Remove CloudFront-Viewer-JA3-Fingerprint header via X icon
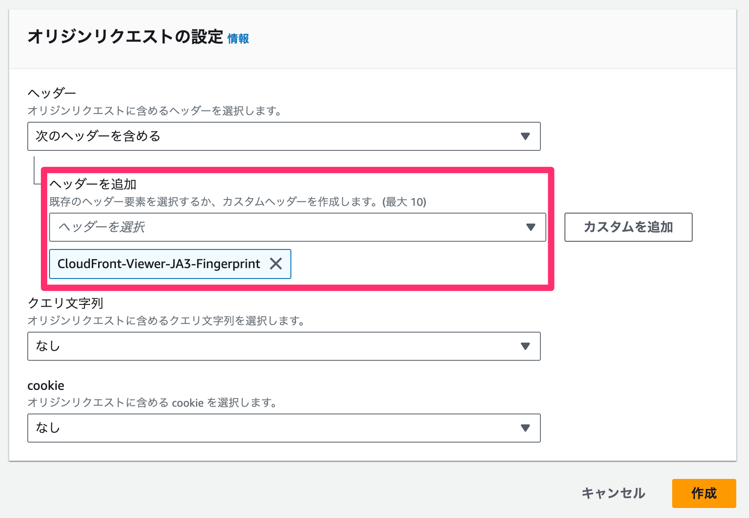This screenshot has width=749, height=518. (276, 264)
